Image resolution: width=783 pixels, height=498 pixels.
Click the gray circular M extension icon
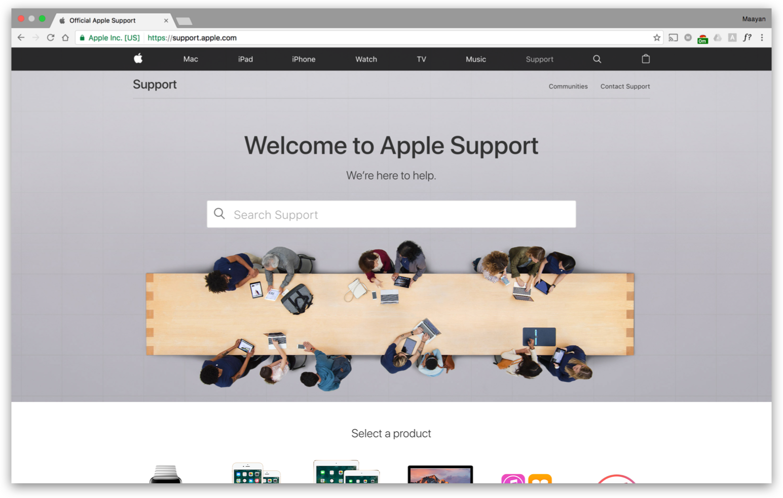pyautogui.click(x=688, y=37)
